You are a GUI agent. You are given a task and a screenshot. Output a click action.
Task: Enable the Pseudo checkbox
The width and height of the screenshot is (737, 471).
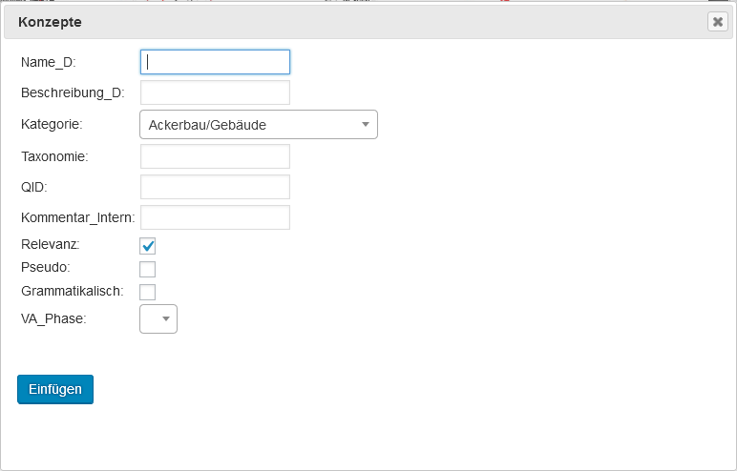[148, 269]
